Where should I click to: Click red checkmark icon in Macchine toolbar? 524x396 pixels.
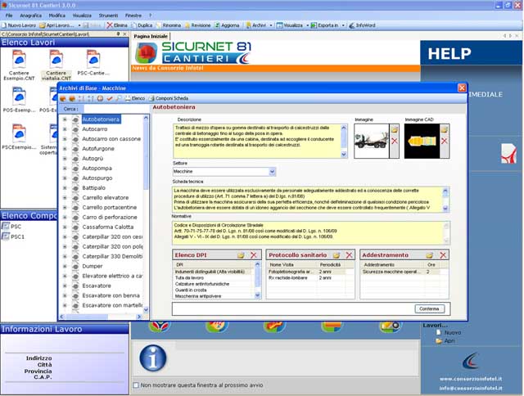coord(109,98)
